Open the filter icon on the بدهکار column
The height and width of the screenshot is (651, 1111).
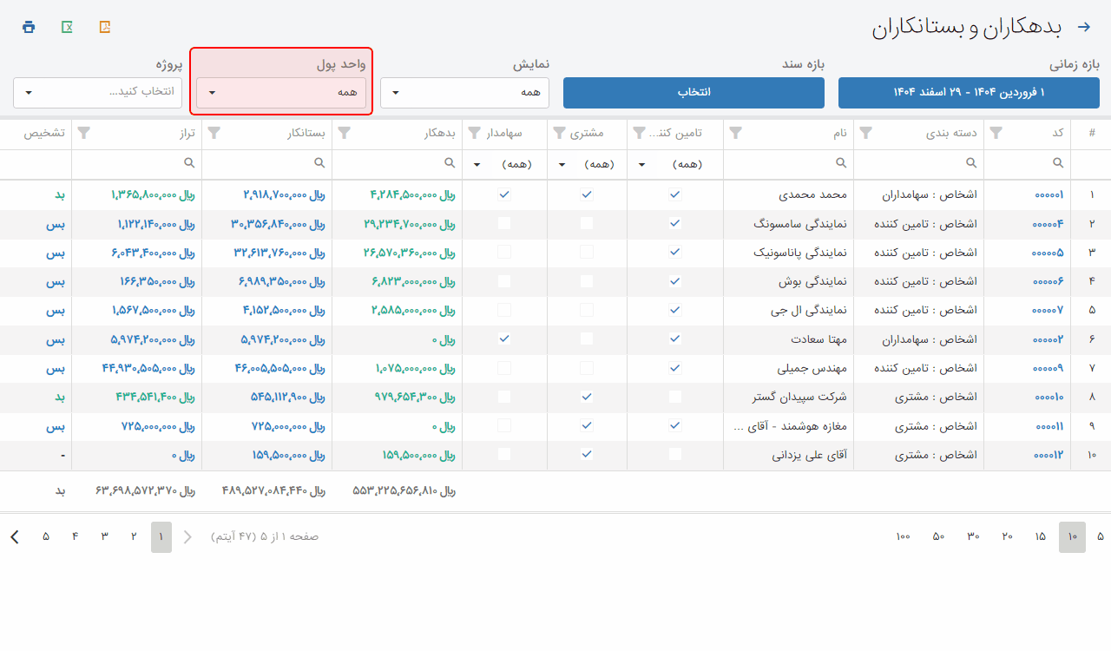coord(344,133)
